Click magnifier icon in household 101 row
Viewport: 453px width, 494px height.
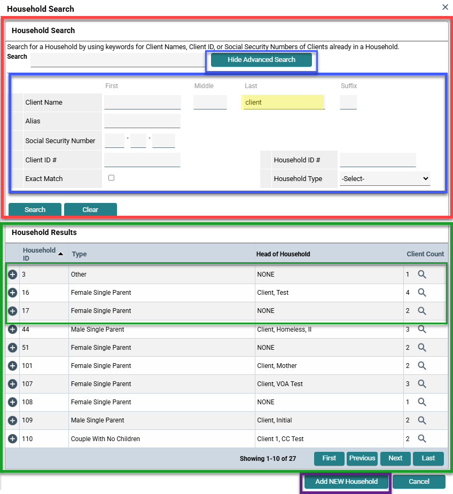[422, 366]
